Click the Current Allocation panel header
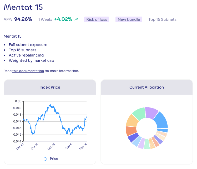Viewport: 197px width, 169px height. [x=147, y=87]
